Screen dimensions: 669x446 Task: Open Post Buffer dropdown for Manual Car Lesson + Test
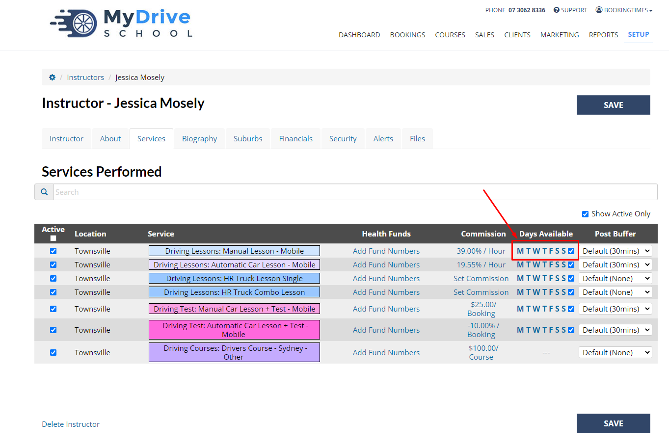615,309
